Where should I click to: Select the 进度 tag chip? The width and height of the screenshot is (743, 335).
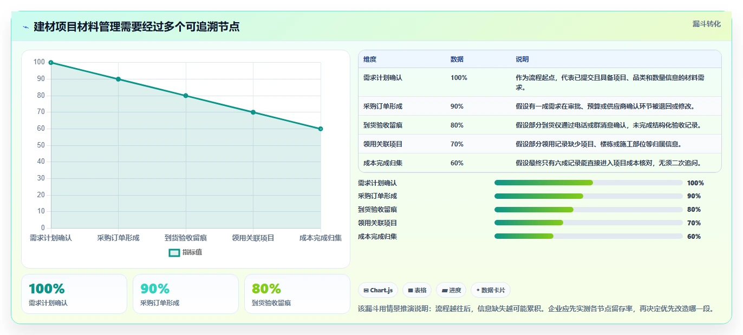(451, 290)
